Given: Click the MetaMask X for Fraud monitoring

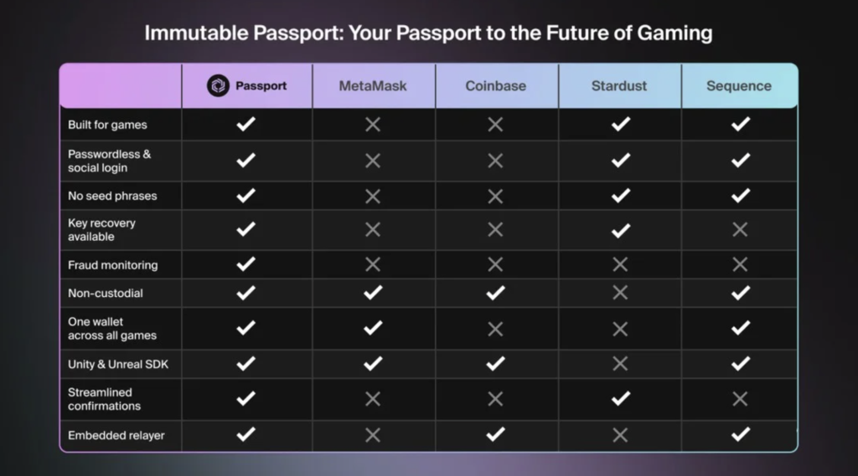Looking at the screenshot, I should click(373, 264).
